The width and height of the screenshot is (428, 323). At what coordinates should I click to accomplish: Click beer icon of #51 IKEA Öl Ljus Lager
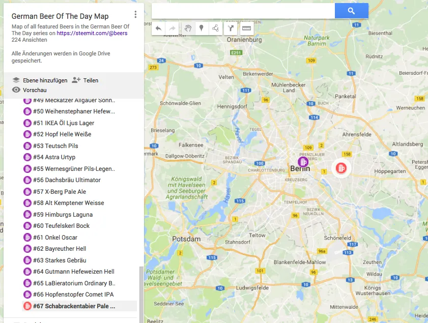click(27, 123)
